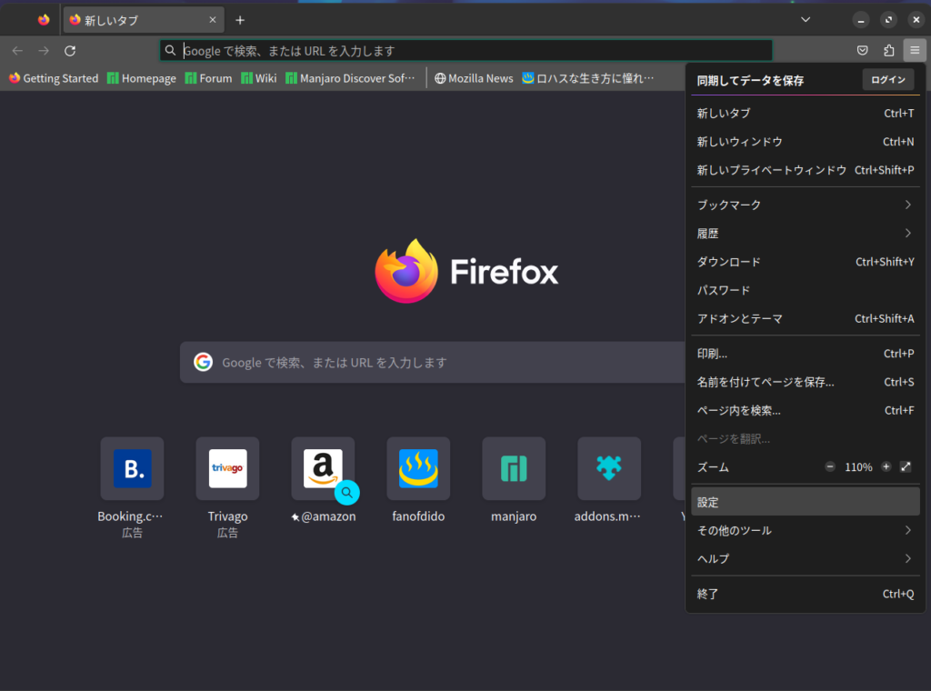Open the Homepage bookmark

point(141,78)
